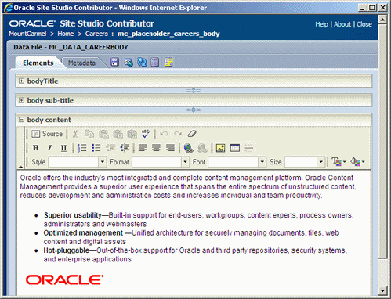Click the MountCarmel breadcrumb
This screenshot has width=391, height=299.
[27, 34]
